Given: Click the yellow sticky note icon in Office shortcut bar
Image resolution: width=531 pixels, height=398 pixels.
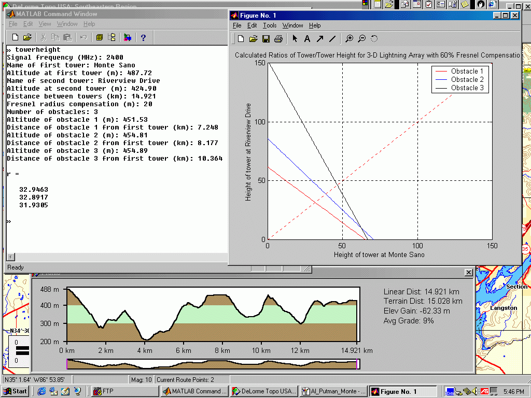Looking at the screenshot, I should (x=465, y=4).
